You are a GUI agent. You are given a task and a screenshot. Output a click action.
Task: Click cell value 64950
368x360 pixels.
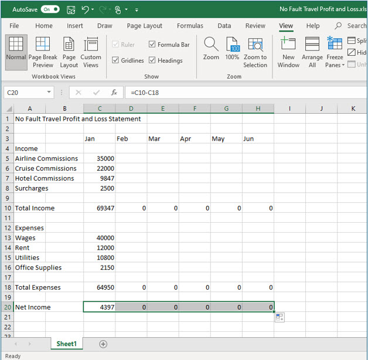[x=100, y=287]
